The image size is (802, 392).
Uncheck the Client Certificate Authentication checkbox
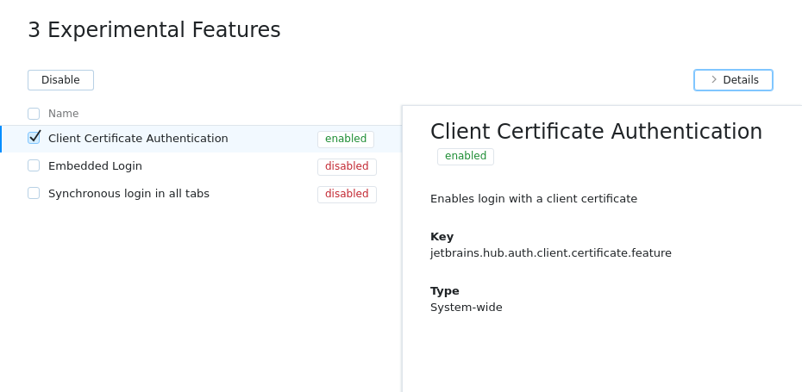34,138
